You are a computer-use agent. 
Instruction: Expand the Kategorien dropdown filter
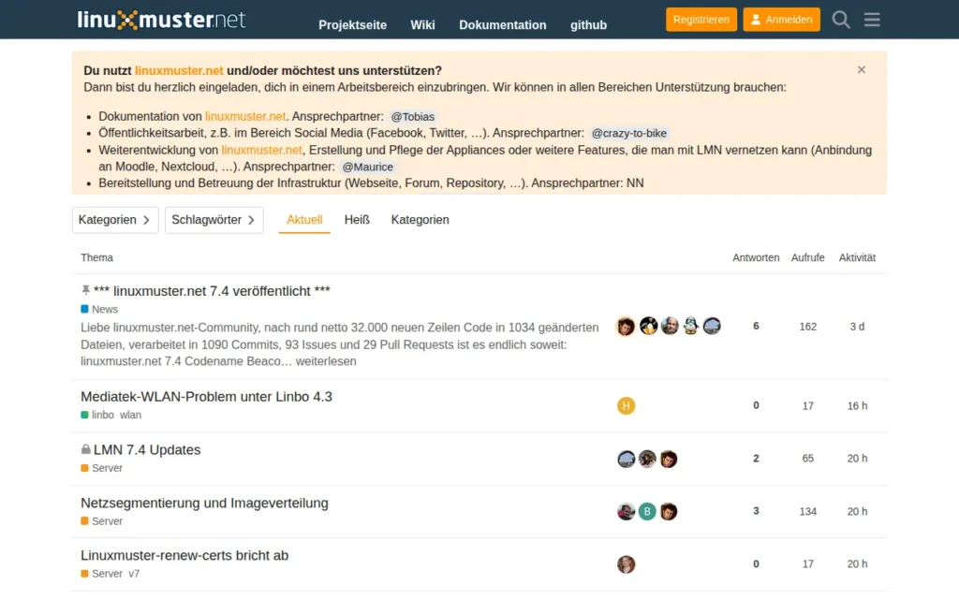click(x=115, y=220)
